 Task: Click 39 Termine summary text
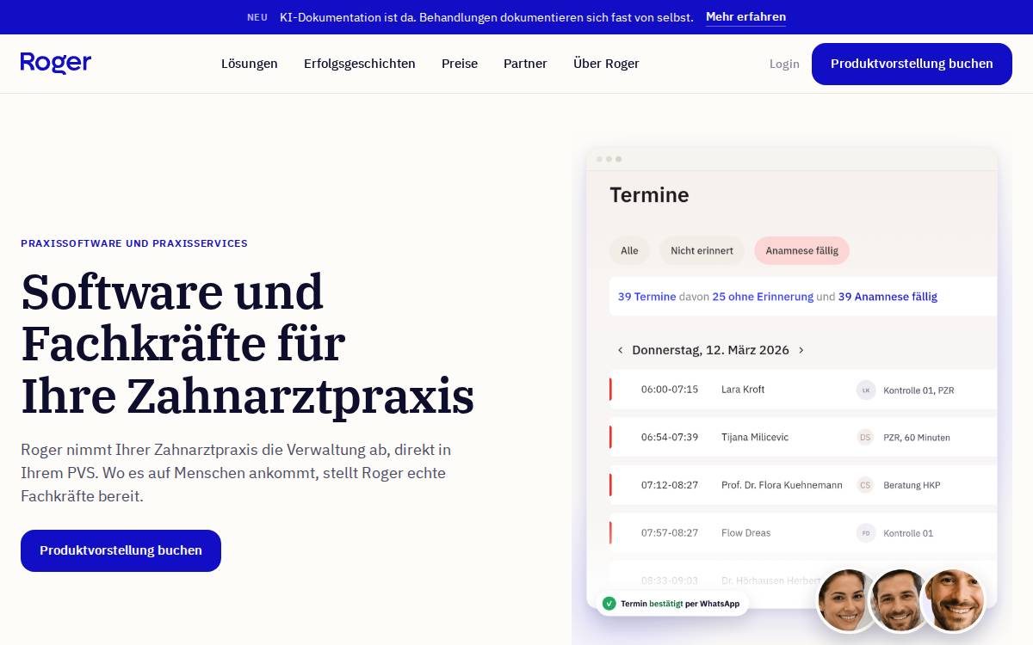pos(646,297)
